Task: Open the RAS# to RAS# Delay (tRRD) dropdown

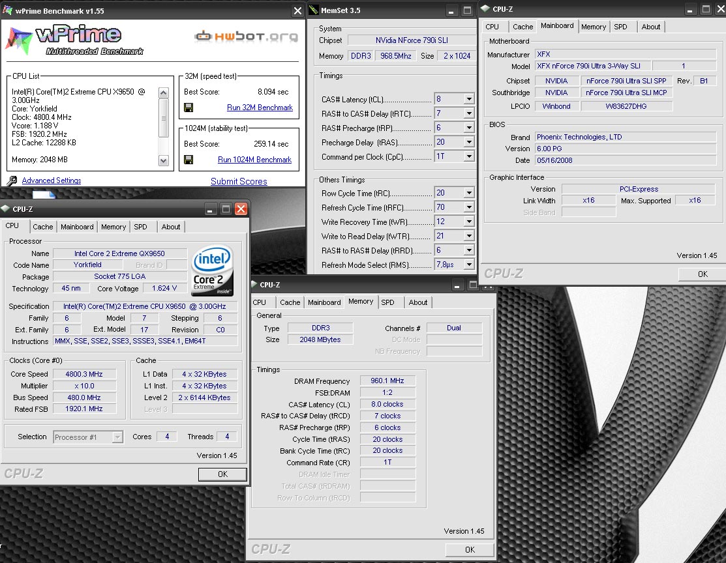Action: point(469,250)
